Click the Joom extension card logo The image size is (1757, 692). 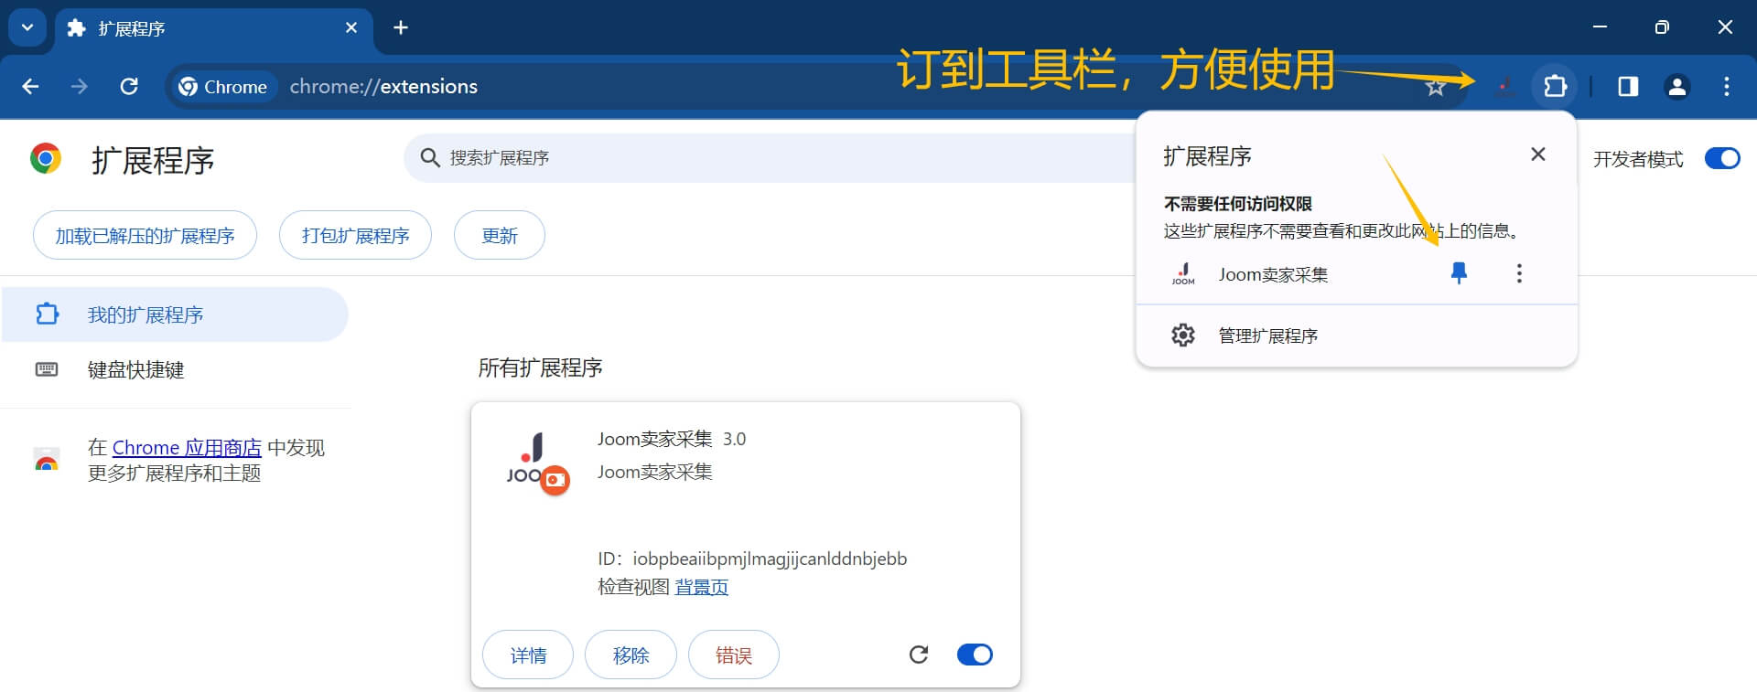tap(538, 463)
